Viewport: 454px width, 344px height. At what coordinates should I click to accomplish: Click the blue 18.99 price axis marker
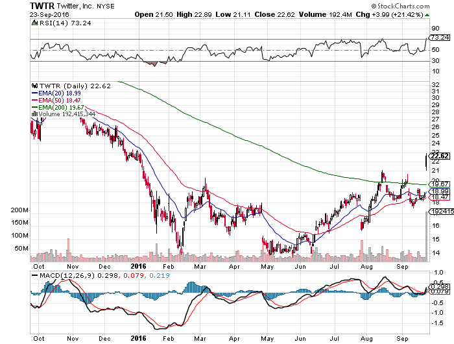tap(440, 191)
